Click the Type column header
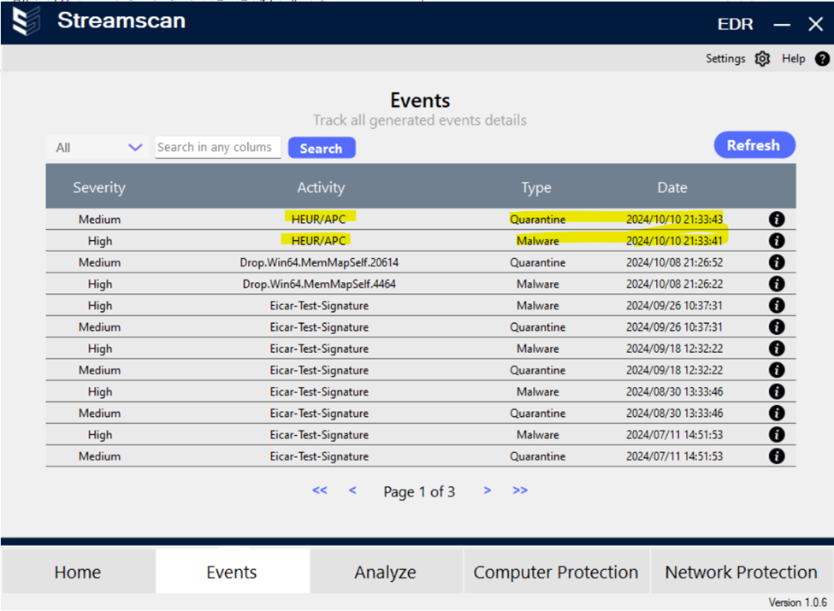The width and height of the screenshot is (834, 611). [x=536, y=187]
